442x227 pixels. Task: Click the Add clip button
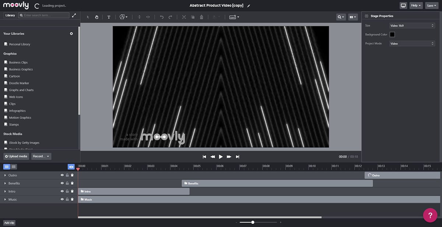coord(9,223)
